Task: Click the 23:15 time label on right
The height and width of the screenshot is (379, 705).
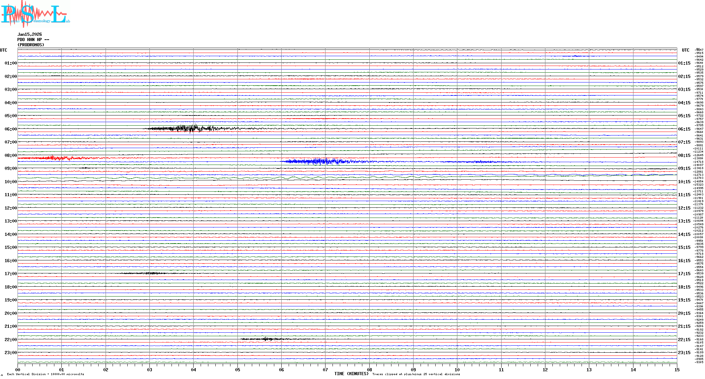Action: [684, 353]
